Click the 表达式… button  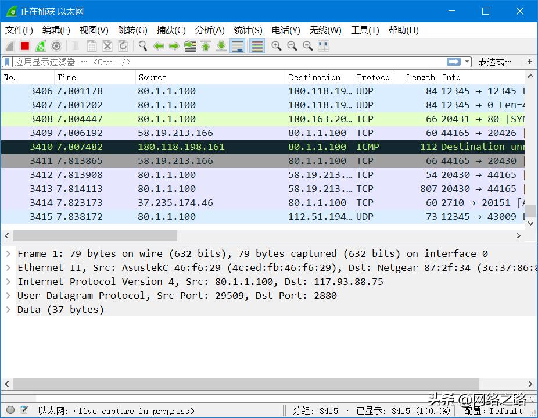click(495, 62)
